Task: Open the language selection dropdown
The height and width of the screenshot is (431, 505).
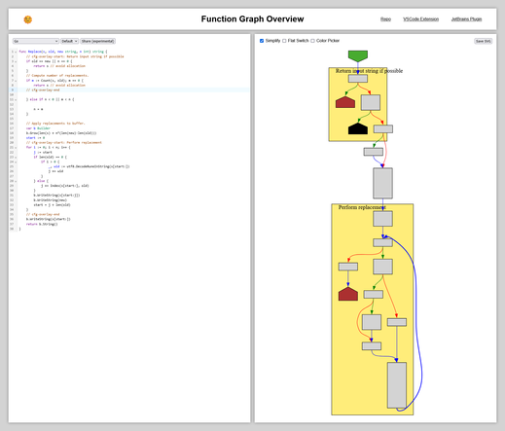Action: pos(36,41)
